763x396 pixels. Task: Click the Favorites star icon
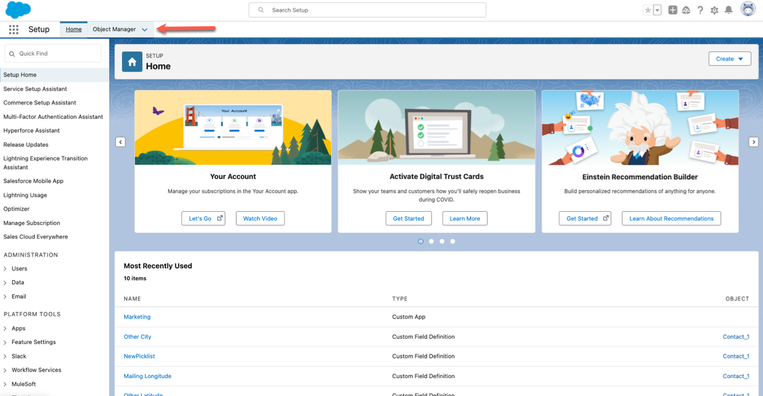[x=648, y=10]
